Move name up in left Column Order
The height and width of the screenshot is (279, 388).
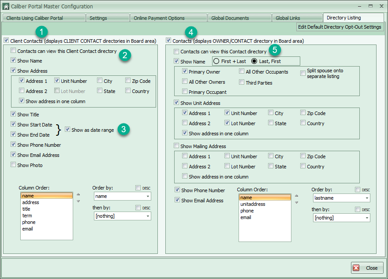pyautogui.click(x=78, y=194)
